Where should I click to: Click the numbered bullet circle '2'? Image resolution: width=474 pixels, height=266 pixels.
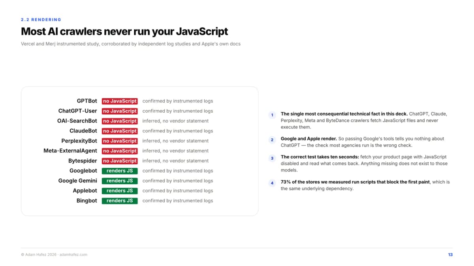tap(272, 140)
